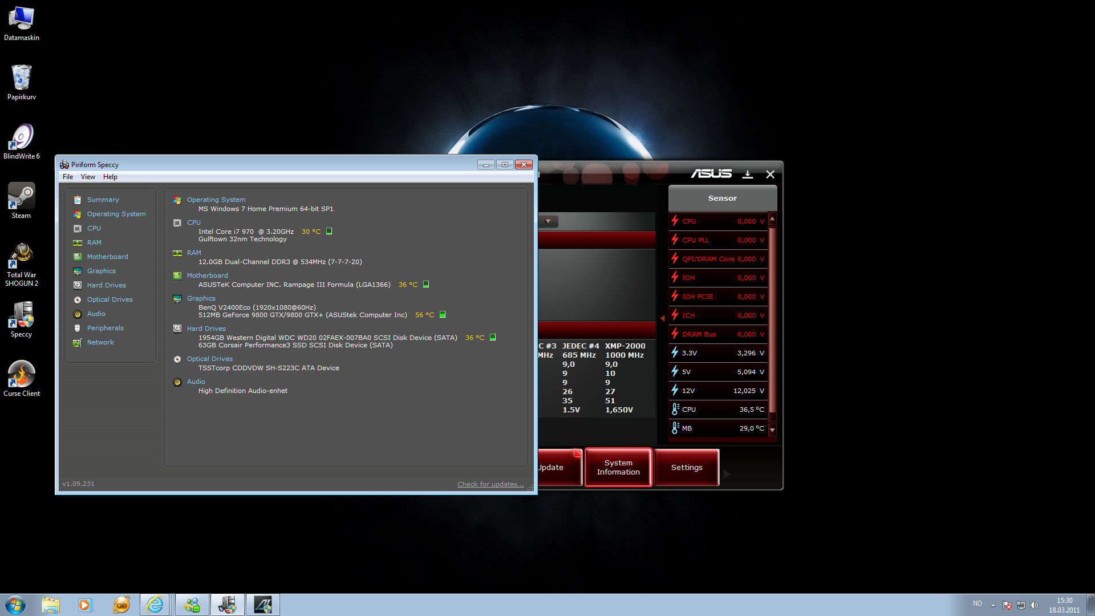
Task: Expand the dropdown arrow in ASUS window
Action: [x=548, y=221]
